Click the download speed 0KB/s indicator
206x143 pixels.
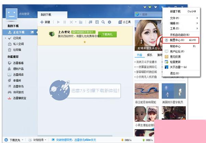pyautogui.click(x=126, y=140)
